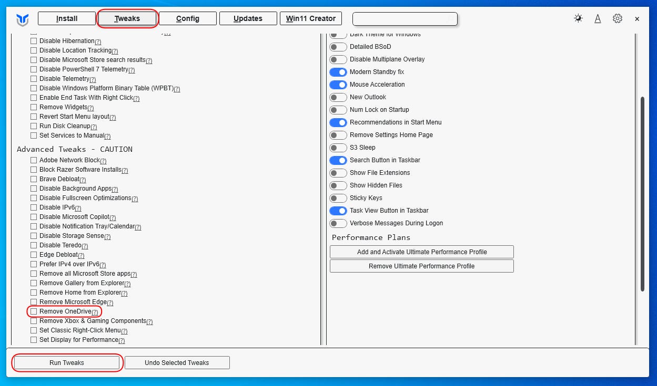
Task: Check Disable Microsoft Copilot
Action: click(34, 217)
